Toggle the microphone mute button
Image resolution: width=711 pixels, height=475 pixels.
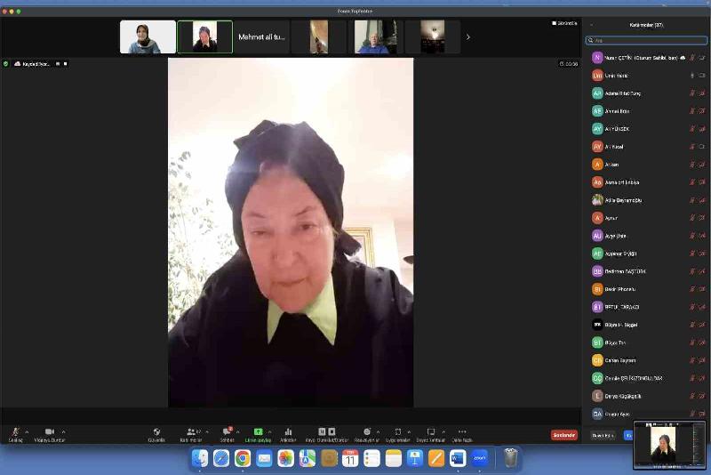15,431
